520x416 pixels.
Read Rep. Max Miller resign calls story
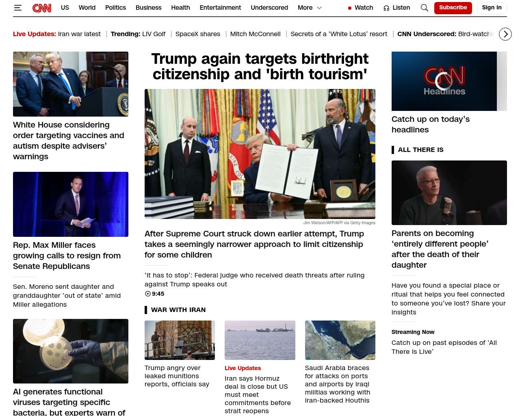point(67,256)
